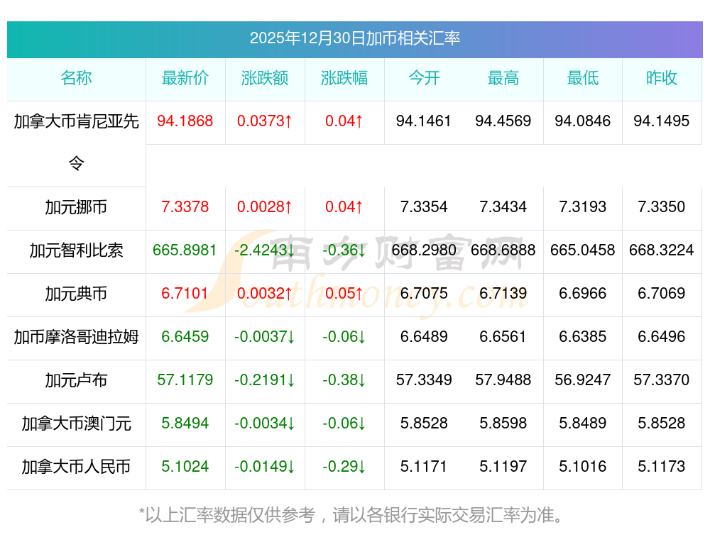Viewport: 710px width, 537px height.
Task: Select the 最低 column header
Action: 583,78
